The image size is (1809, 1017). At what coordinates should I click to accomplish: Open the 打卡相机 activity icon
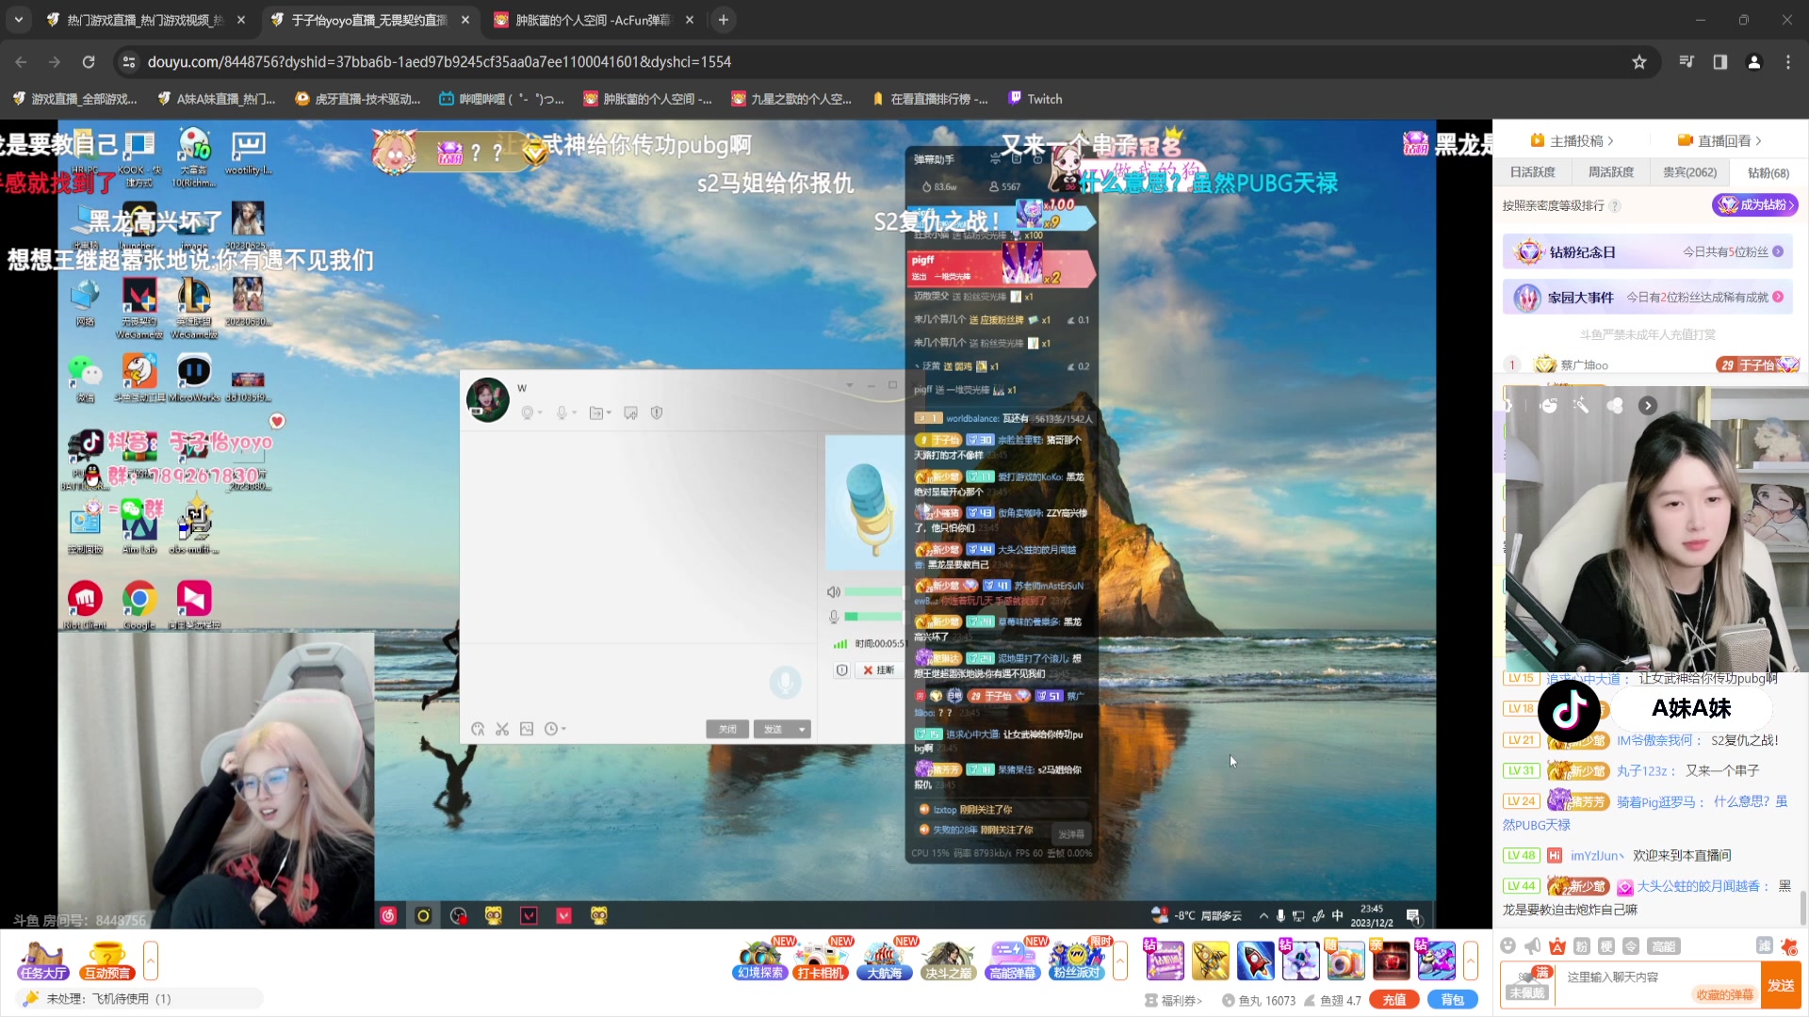[x=821, y=960]
